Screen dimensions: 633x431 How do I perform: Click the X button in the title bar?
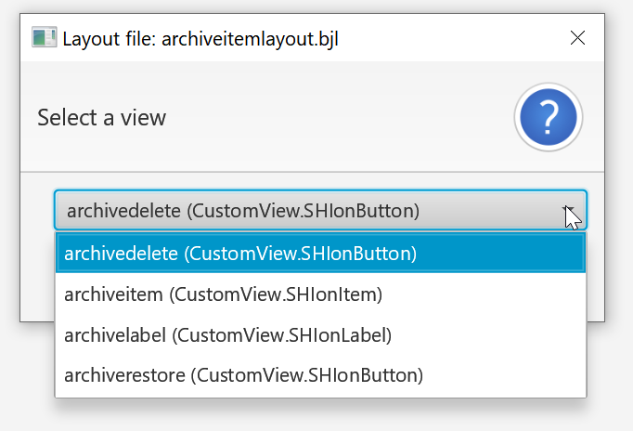click(577, 38)
